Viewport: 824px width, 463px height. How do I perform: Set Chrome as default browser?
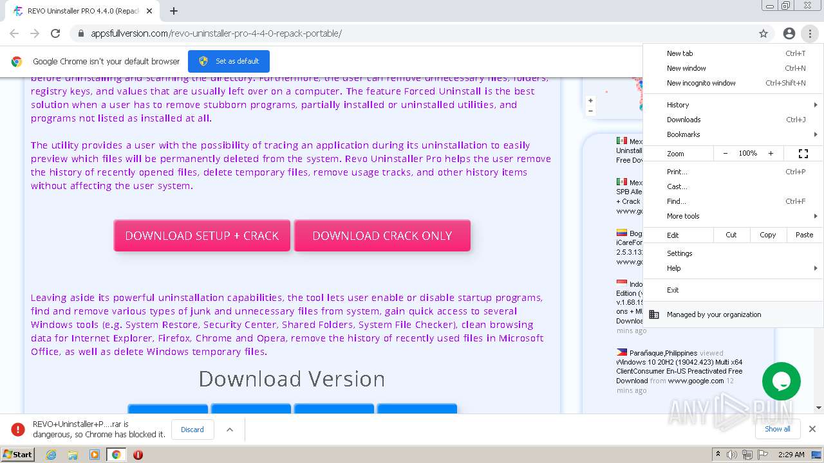tap(229, 61)
